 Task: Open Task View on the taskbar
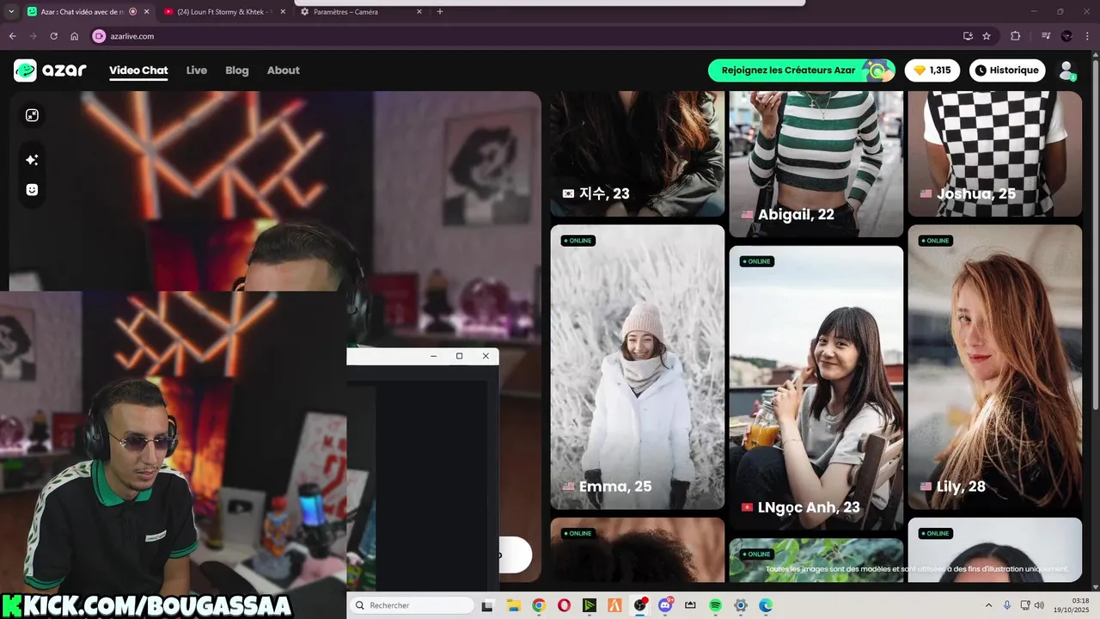[488, 605]
